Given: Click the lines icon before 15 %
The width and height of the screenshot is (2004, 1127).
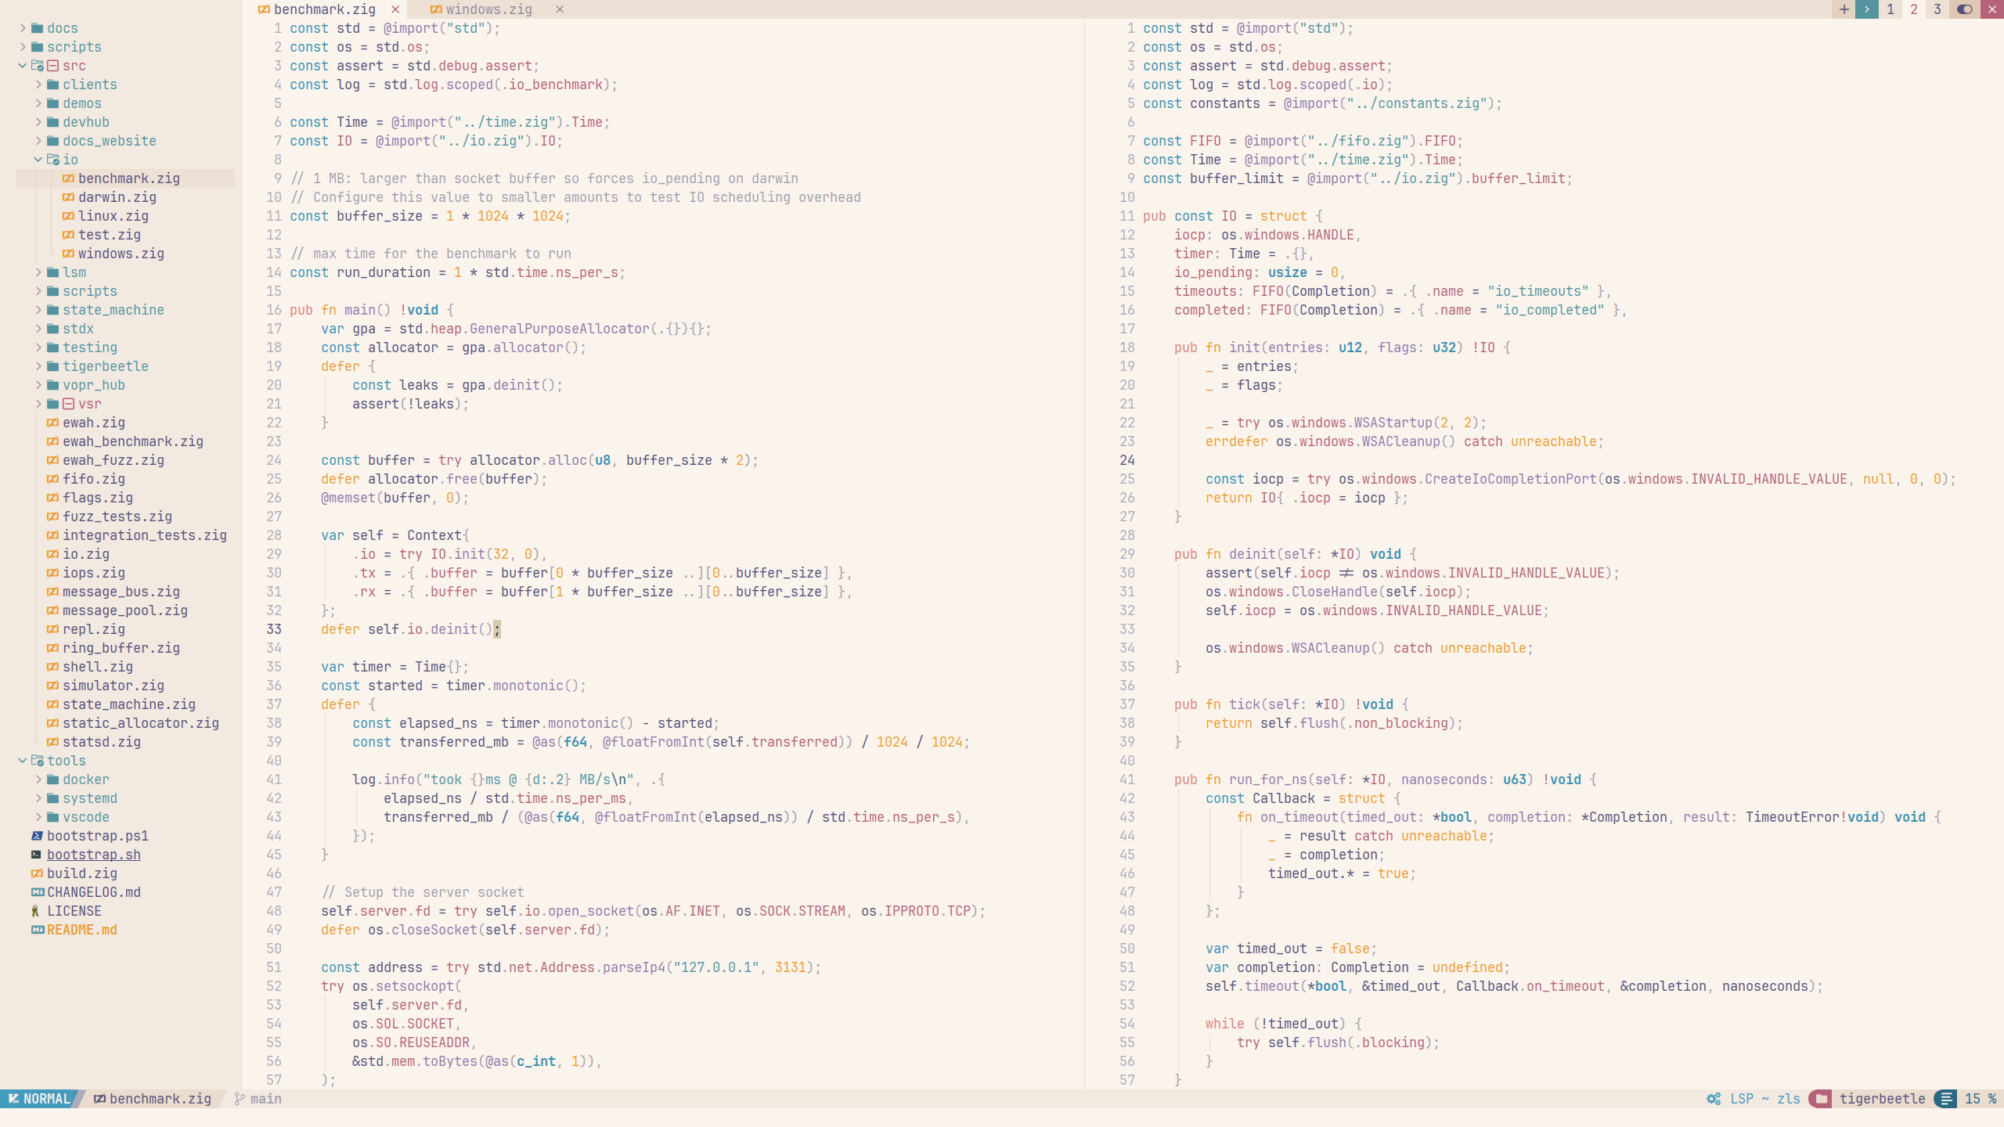Looking at the screenshot, I should point(1946,1099).
